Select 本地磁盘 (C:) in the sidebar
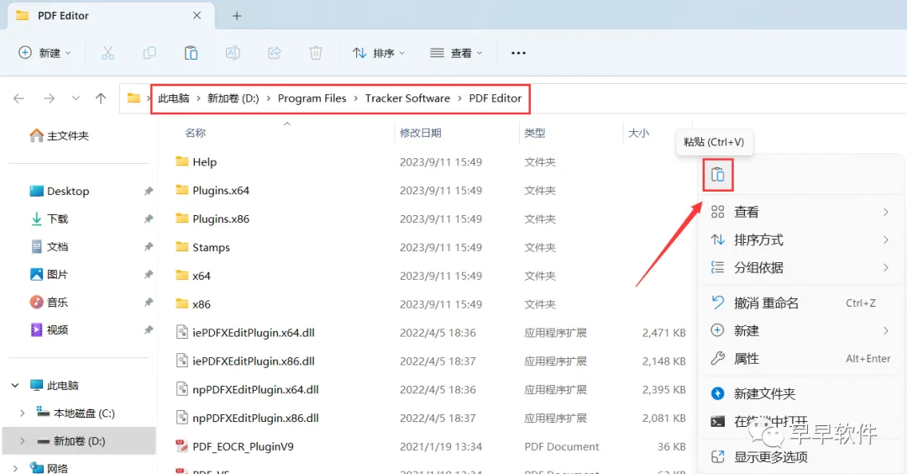This screenshot has height=474, width=907. 76,413
